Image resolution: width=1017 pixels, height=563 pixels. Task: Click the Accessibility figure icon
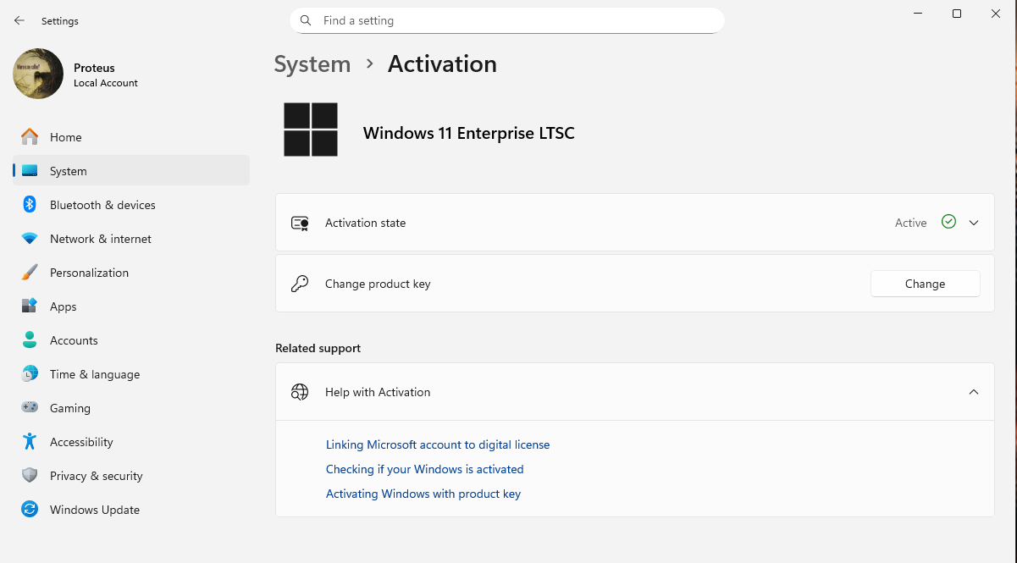coord(30,442)
